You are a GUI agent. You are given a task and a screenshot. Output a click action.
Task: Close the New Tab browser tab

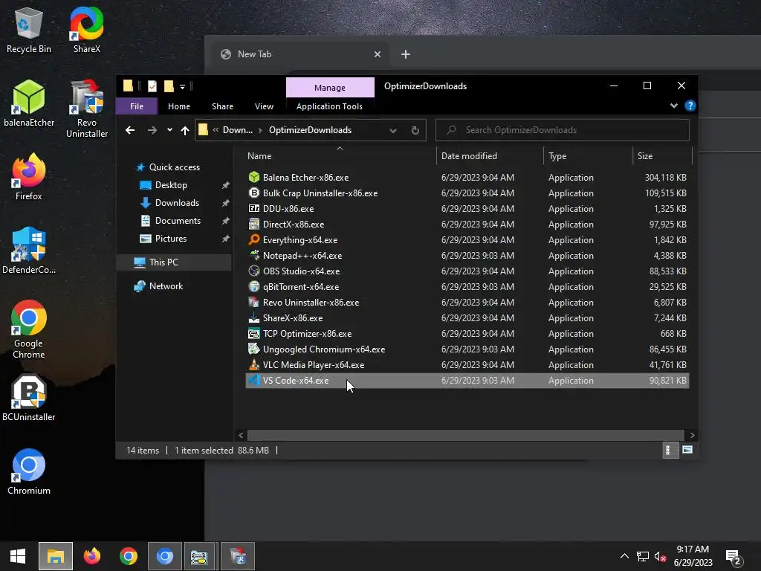point(377,54)
